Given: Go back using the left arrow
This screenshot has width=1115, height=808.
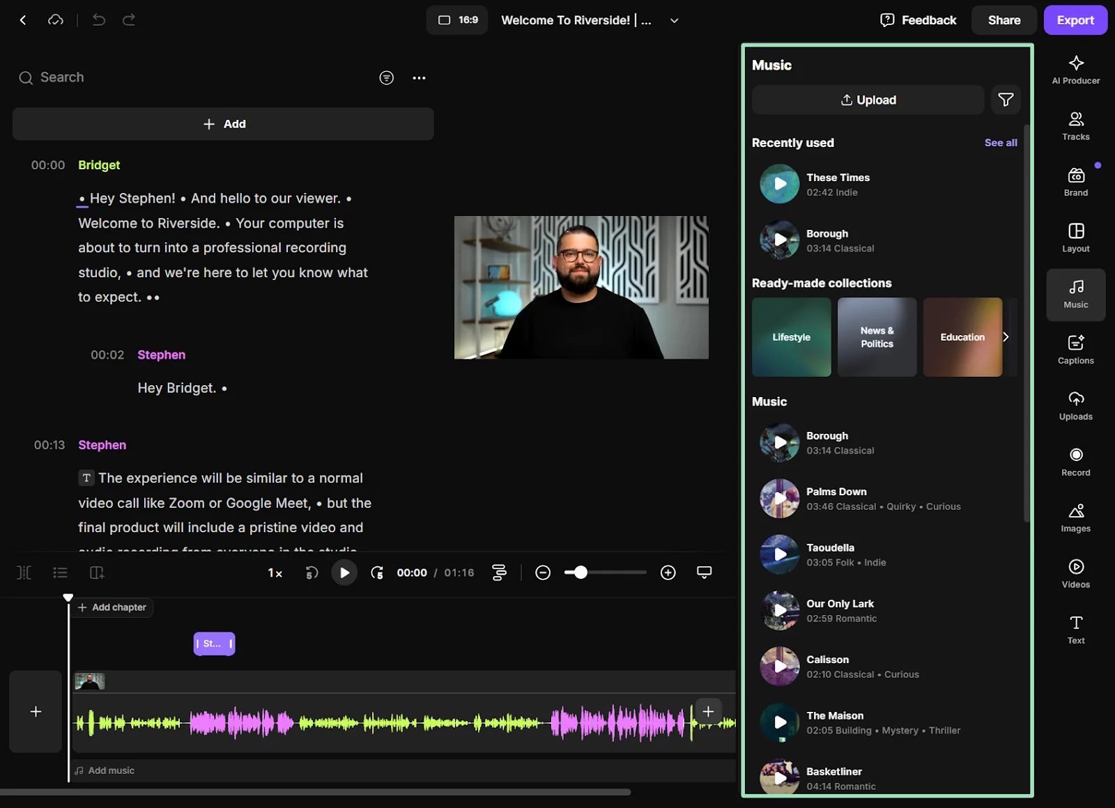Looking at the screenshot, I should tap(23, 20).
